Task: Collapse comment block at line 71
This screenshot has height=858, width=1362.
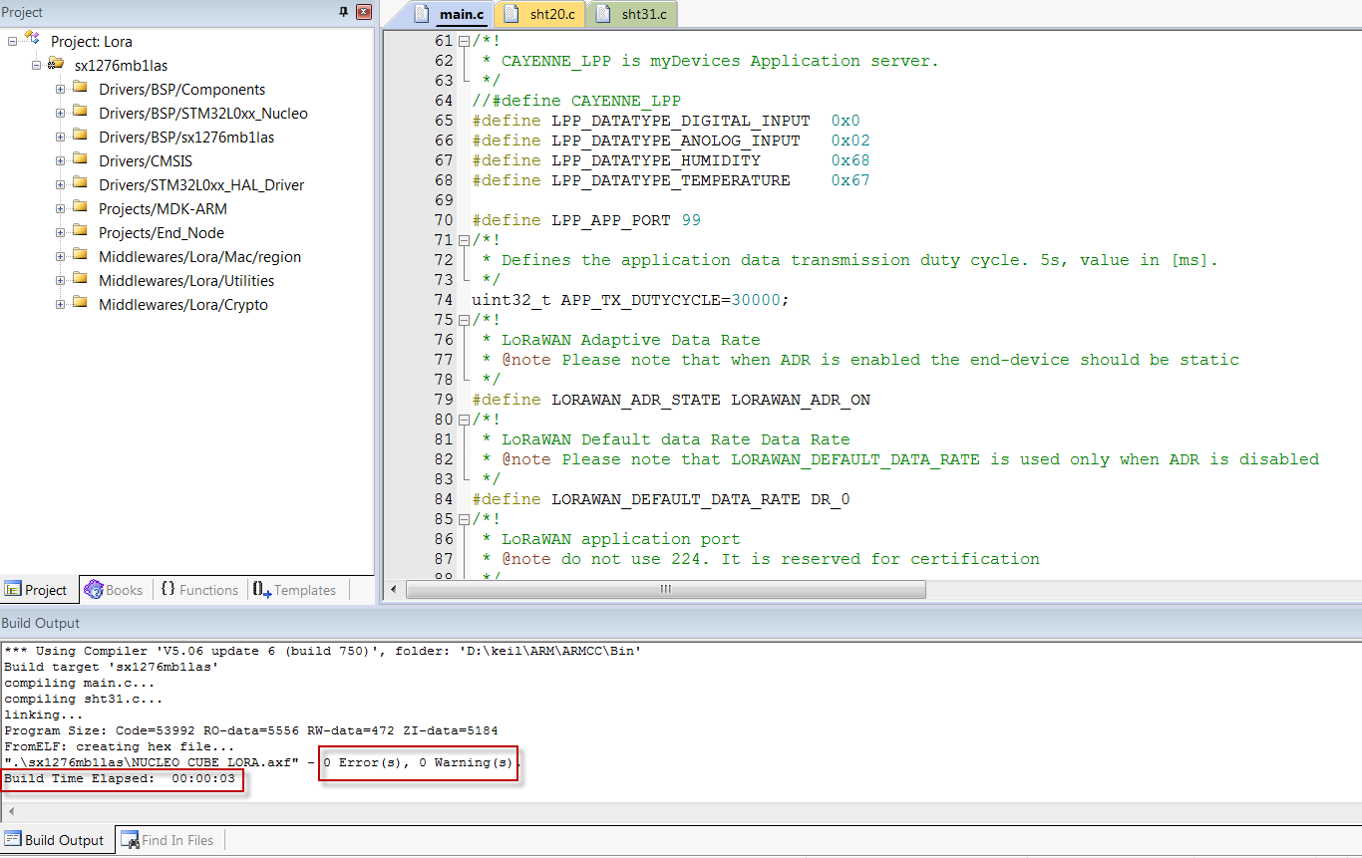Action: click(464, 240)
